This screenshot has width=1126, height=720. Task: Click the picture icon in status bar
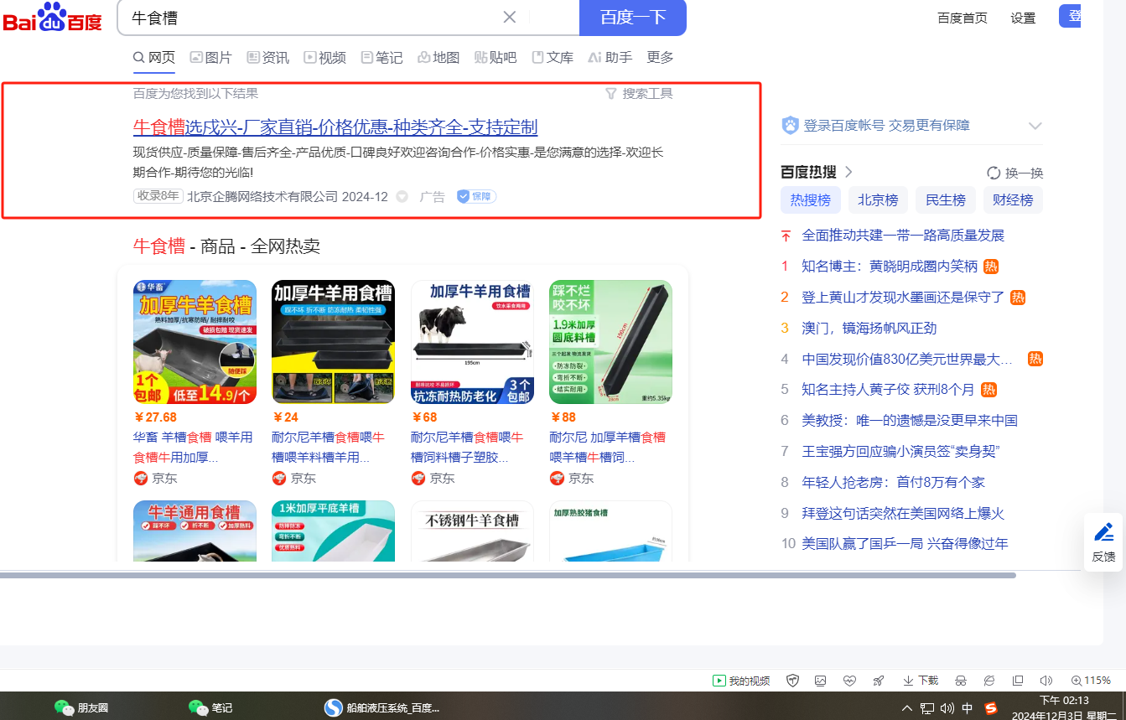(821, 681)
